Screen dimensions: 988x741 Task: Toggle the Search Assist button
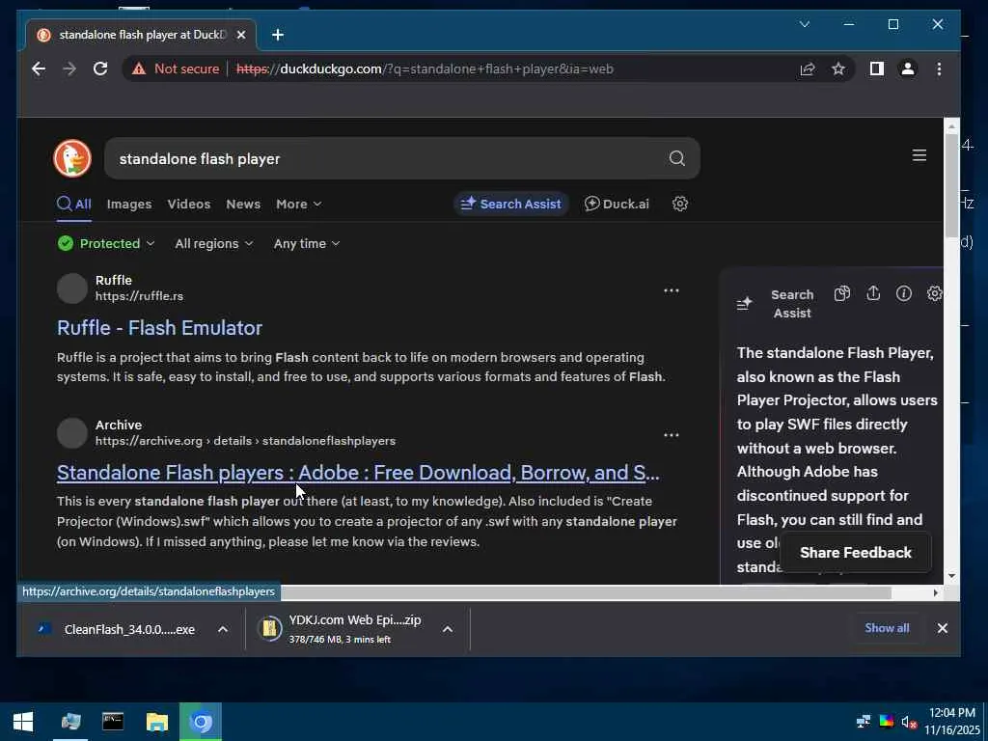point(511,205)
